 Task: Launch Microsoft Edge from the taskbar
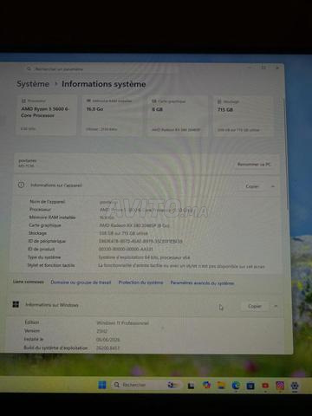[236, 386]
